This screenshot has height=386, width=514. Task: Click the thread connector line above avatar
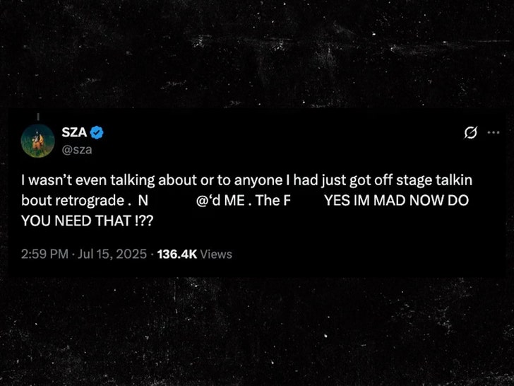(37, 116)
